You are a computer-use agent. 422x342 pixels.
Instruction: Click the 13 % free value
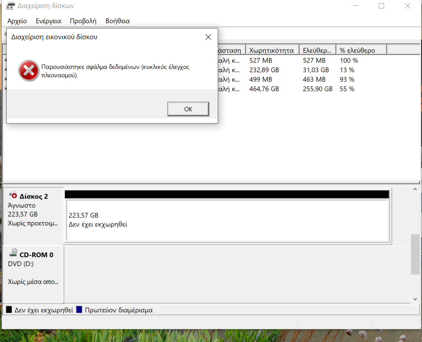click(347, 70)
